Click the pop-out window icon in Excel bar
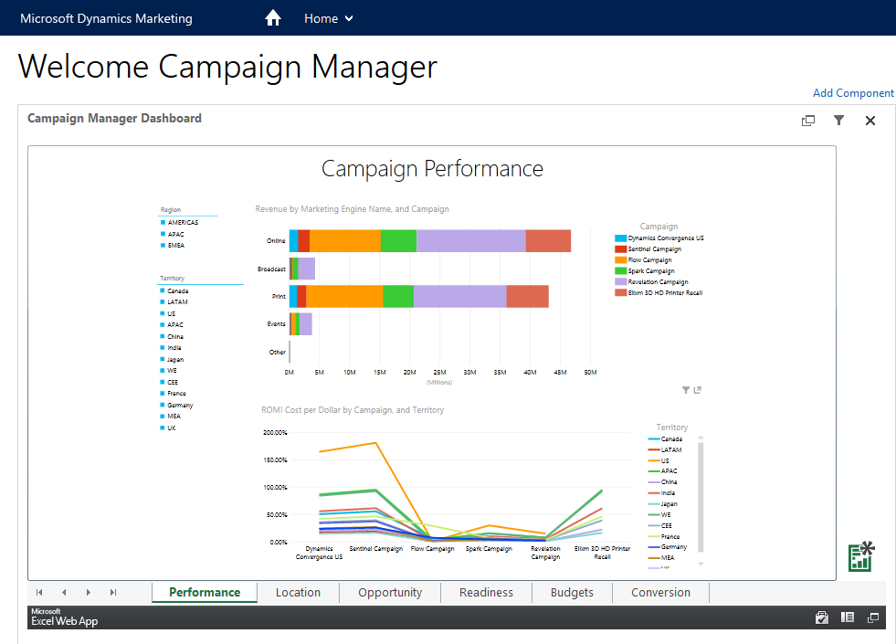Screen dimensions: 896x644 click(x=873, y=618)
